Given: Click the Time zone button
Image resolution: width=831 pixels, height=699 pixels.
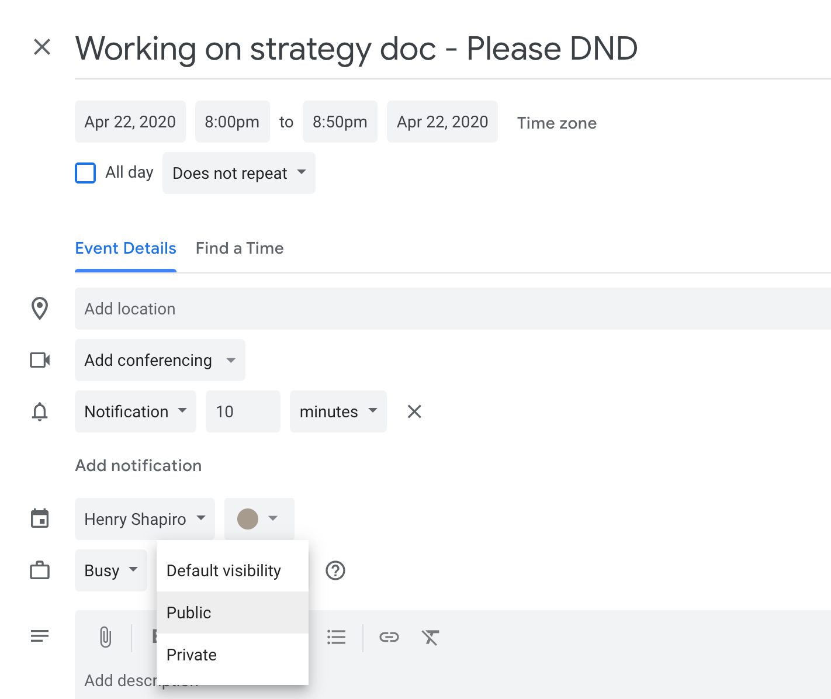Looking at the screenshot, I should tap(556, 123).
